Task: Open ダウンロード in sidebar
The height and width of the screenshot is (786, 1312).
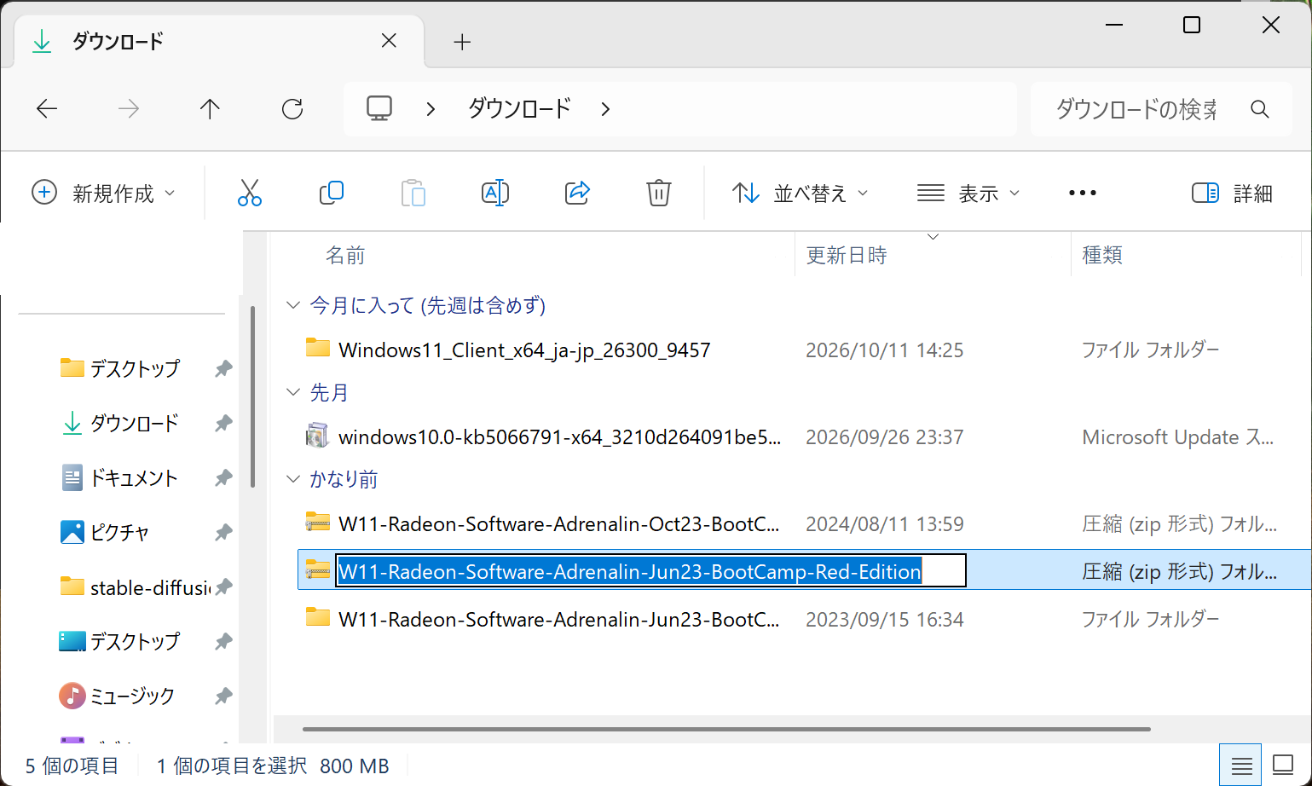Action: tap(120, 424)
